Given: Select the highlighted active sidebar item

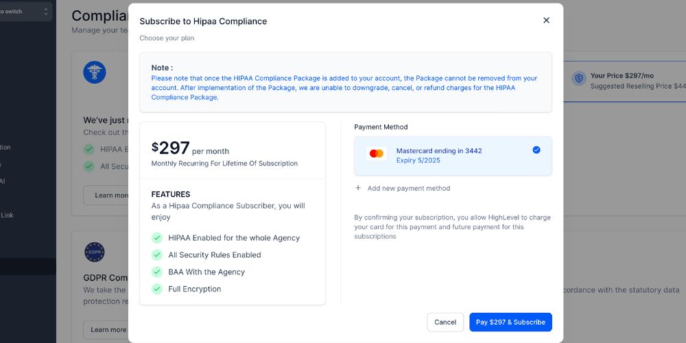Looking at the screenshot, I should [27, 266].
